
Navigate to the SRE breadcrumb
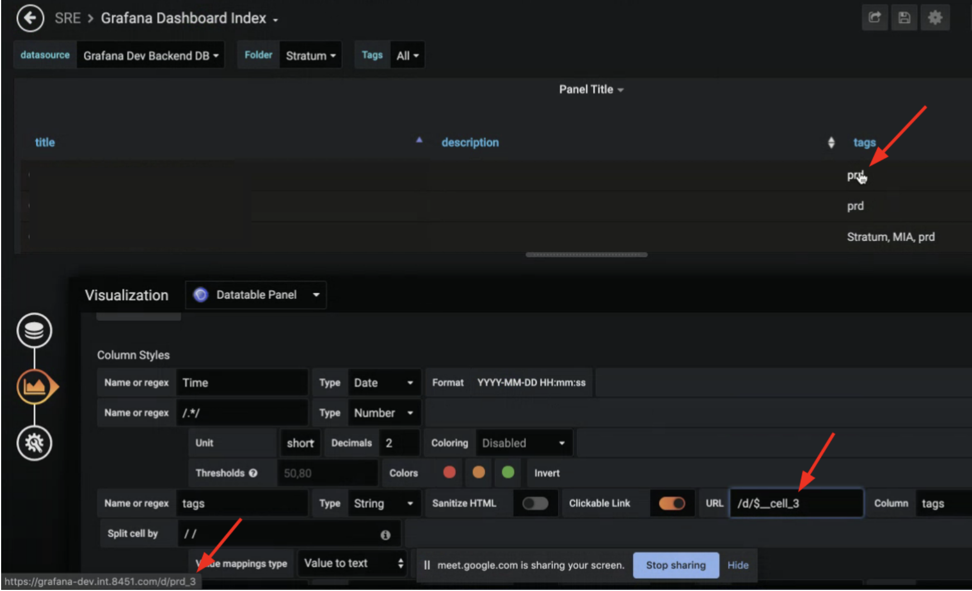(67, 18)
